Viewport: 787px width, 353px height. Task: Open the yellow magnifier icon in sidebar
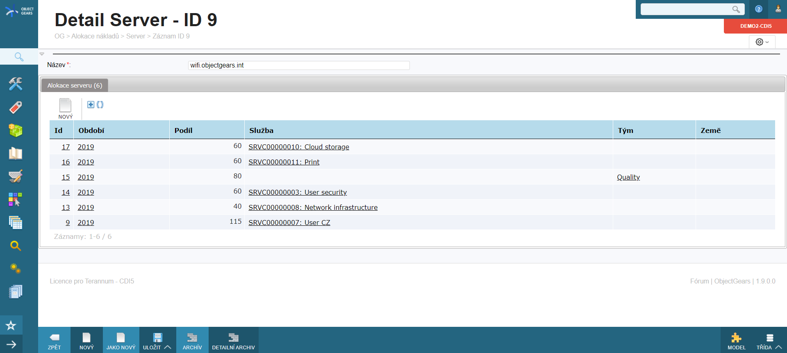pyautogui.click(x=16, y=245)
